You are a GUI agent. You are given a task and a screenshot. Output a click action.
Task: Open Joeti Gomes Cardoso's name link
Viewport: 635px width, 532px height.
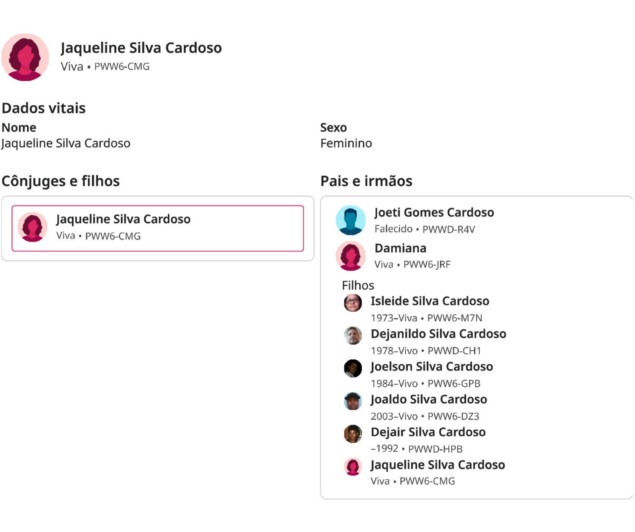(x=434, y=213)
